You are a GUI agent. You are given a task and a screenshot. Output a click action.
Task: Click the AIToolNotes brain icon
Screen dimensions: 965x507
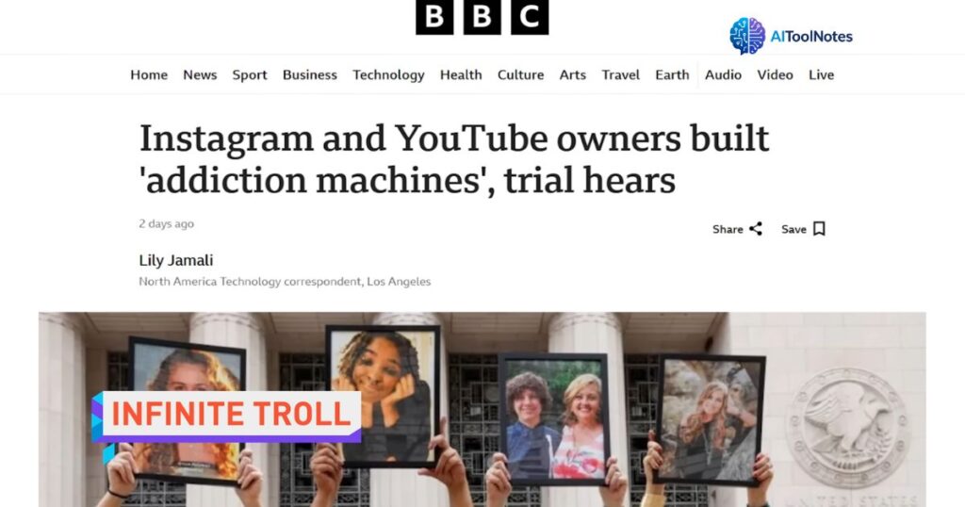coord(747,36)
